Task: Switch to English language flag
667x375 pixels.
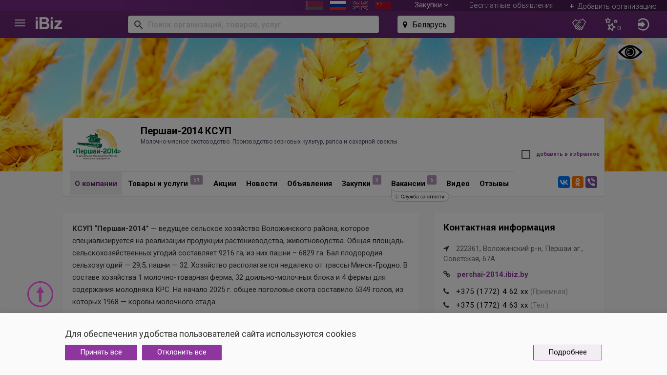Action: coord(360,5)
